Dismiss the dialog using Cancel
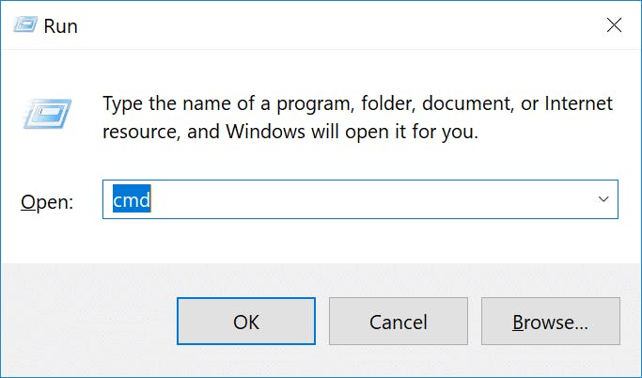642x378 pixels. point(399,321)
